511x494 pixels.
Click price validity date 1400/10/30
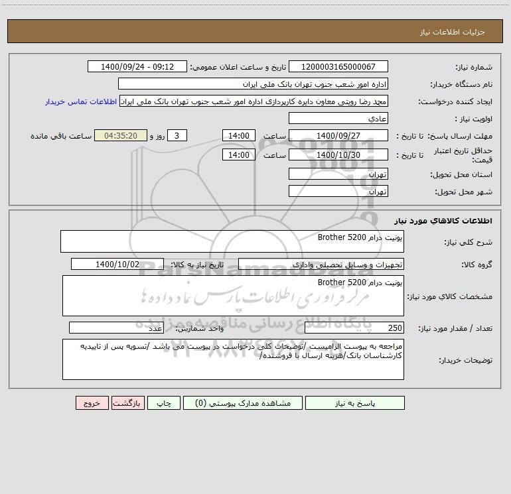(338, 154)
